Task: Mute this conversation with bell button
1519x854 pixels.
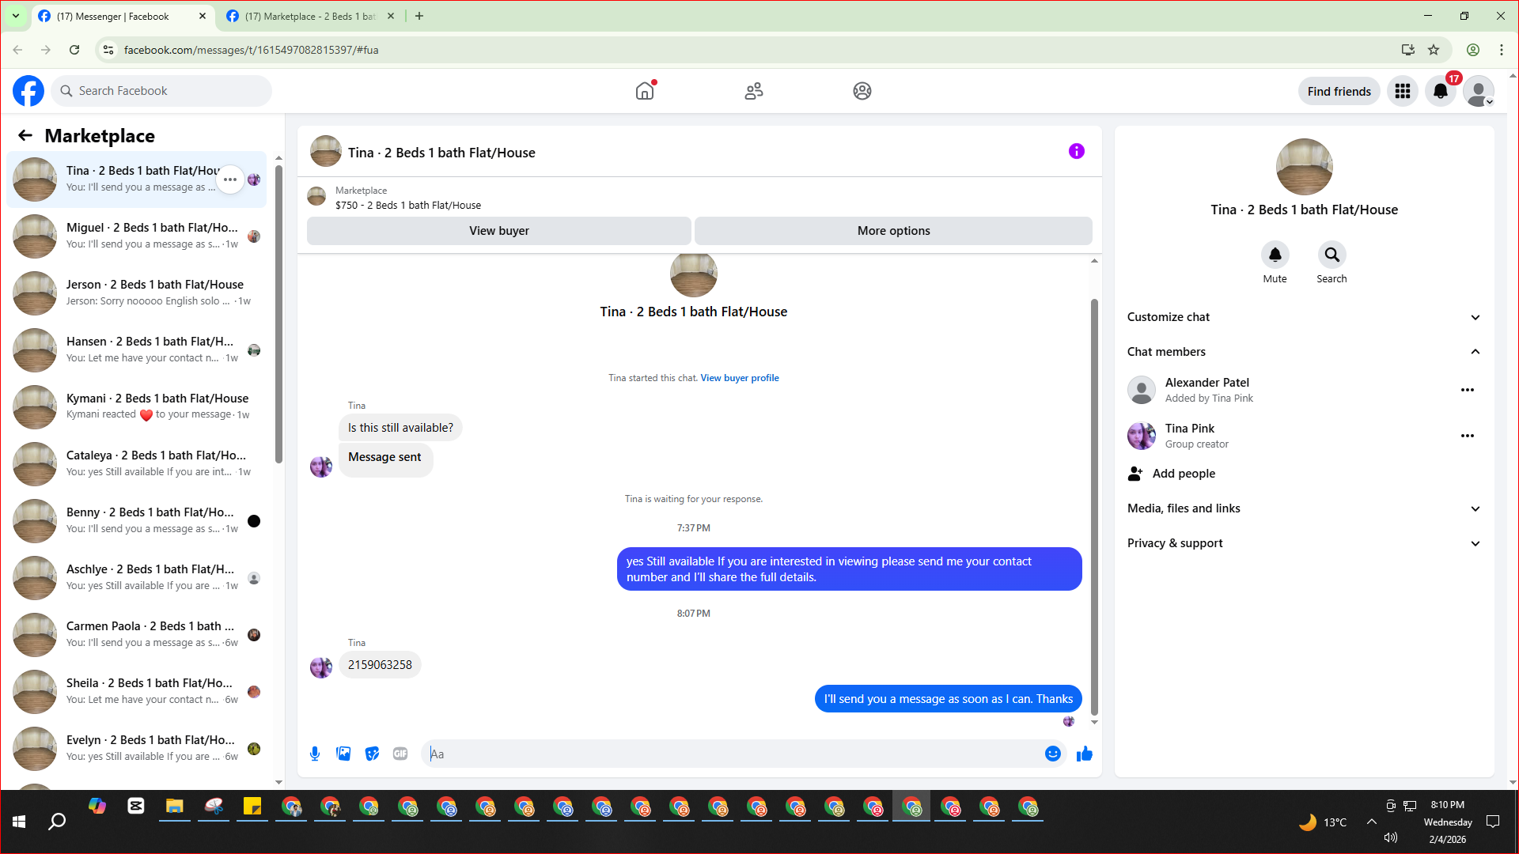Action: [1275, 255]
